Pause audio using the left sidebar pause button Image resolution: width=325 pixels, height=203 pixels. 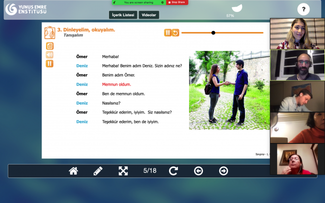tap(49, 63)
